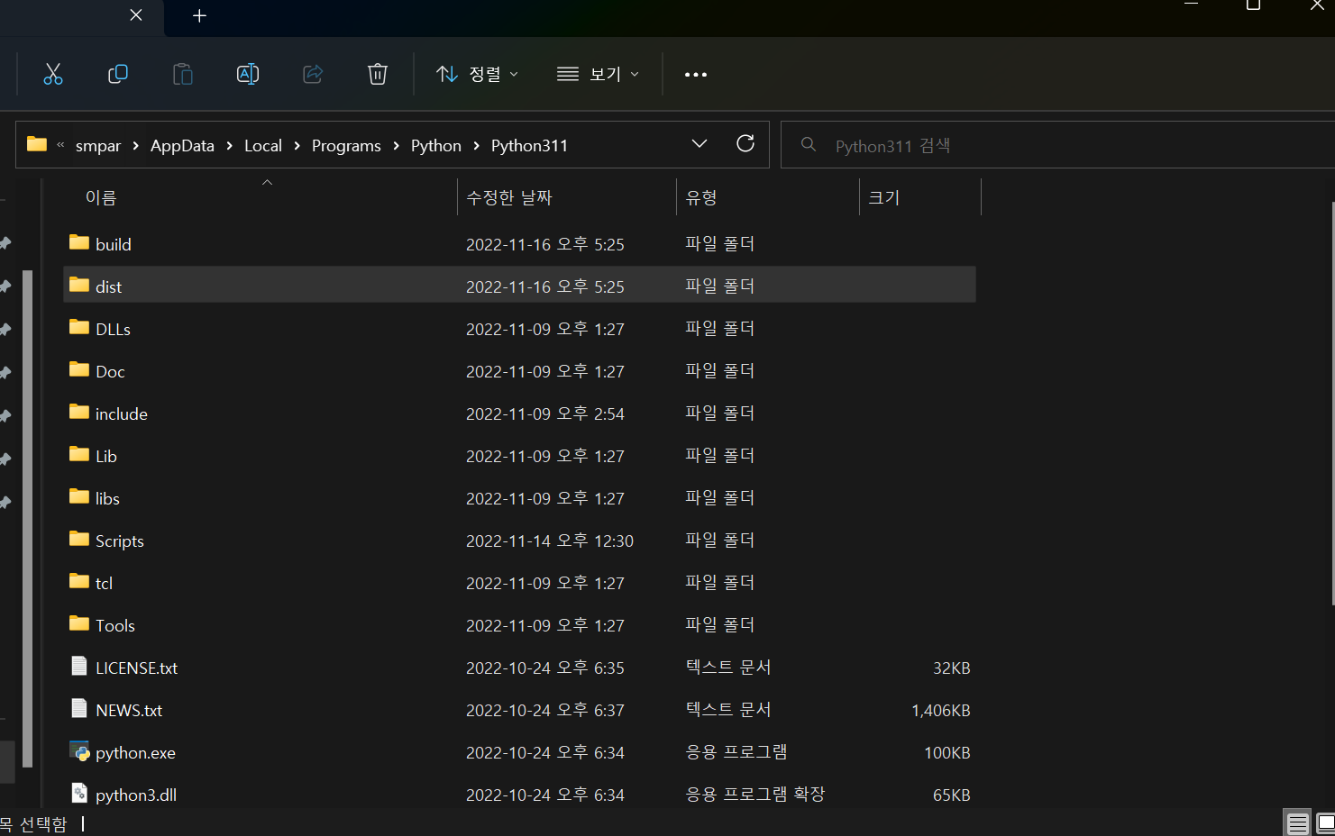Navigate to AppData in the breadcrumb
Image resolution: width=1335 pixels, height=836 pixels.
coord(182,146)
